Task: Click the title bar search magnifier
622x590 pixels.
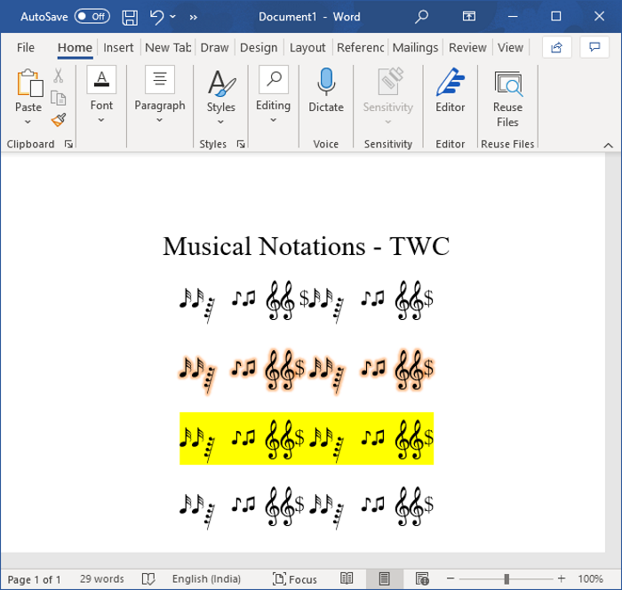Action: pos(421,17)
